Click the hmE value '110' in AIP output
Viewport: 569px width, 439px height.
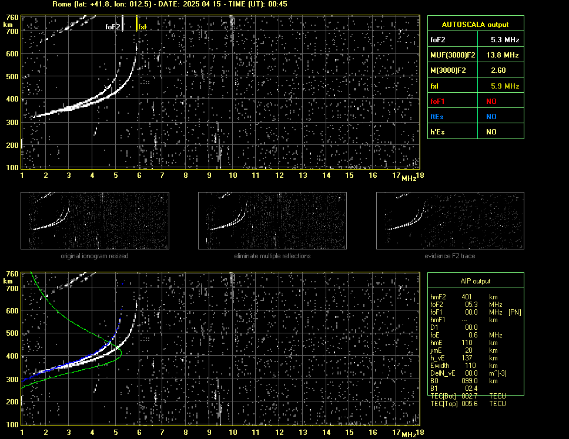click(467, 343)
